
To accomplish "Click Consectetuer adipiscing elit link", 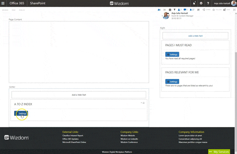I will pos(190,139).
